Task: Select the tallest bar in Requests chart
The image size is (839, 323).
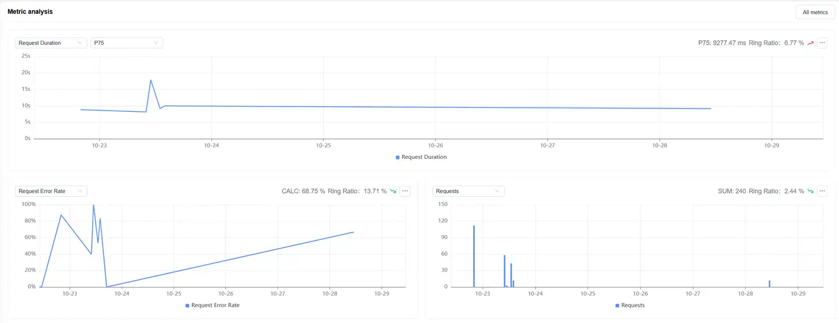Action: (x=474, y=256)
